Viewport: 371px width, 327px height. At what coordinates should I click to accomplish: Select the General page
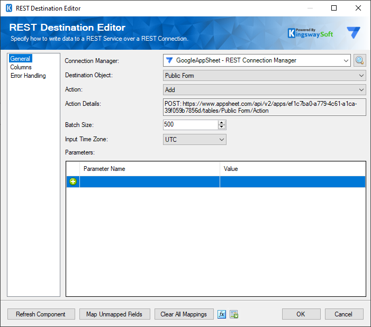tap(20, 59)
